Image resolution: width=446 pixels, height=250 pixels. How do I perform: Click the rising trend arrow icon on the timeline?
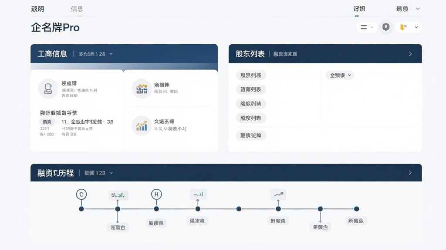[278, 194]
